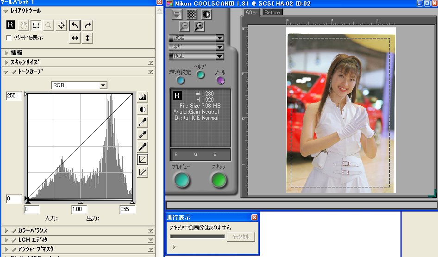
Task: Click the ヘルプ help button
Action: (200, 75)
